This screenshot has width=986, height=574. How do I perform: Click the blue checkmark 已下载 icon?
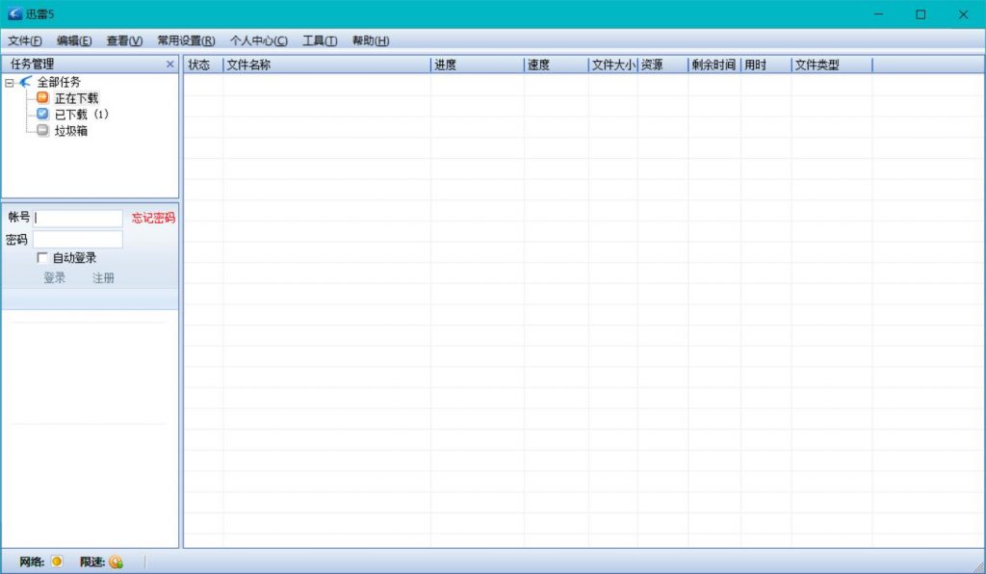(42, 114)
